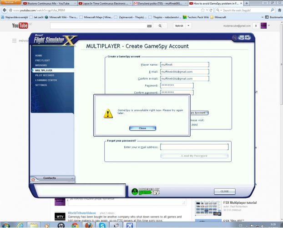283x228 pixels.
Task: Expand the dropdown arrow next to Nahrát
Action: coord(188,26)
